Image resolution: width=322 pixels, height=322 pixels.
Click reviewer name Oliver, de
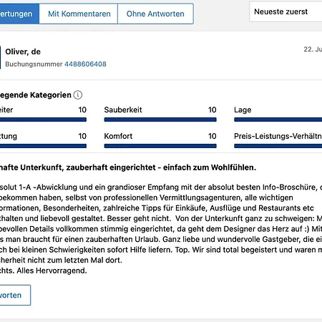point(23,52)
